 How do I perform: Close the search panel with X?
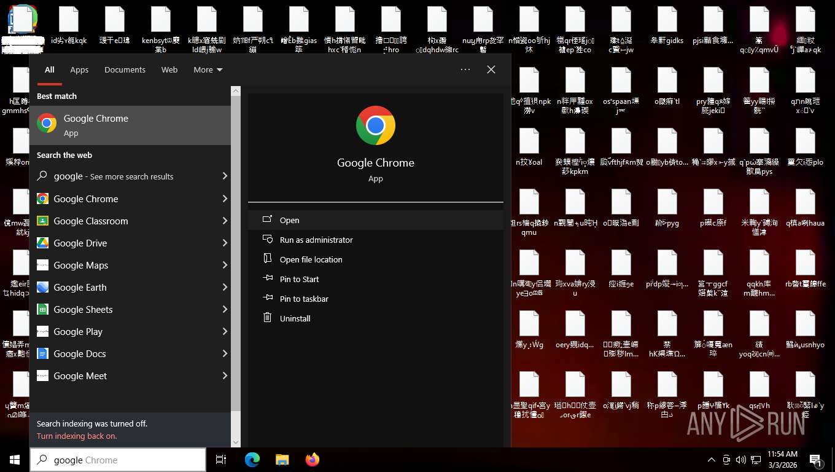[491, 69]
